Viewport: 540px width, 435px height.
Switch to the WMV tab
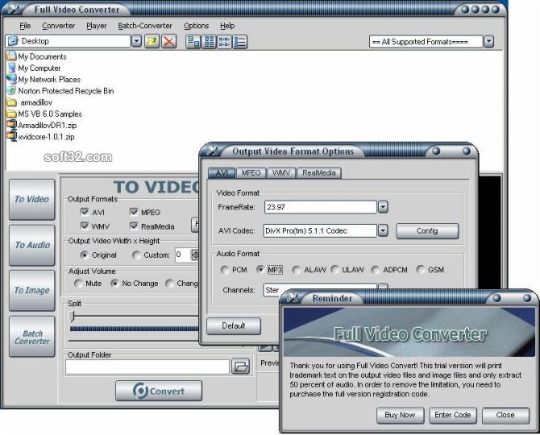(281, 173)
